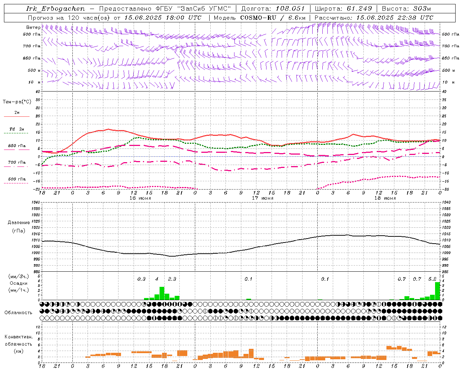
Task: Click the tallest green precipitation bar on 16 июня
Action: pyautogui.click(x=162, y=293)
